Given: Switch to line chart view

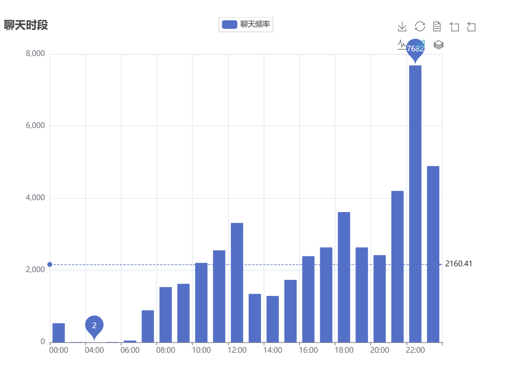Looking at the screenshot, I should [401, 45].
